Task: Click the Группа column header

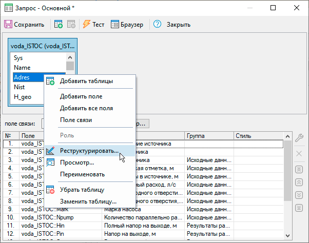Action: coord(208,136)
